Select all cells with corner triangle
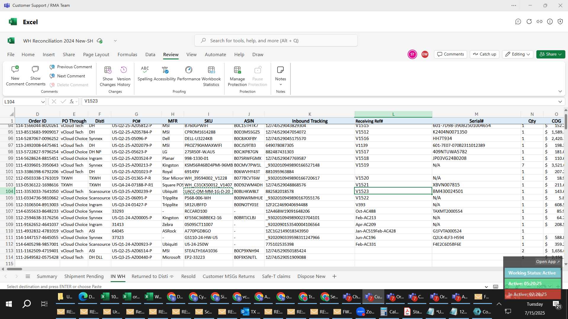568x319 pixels. tap(11, 114)
